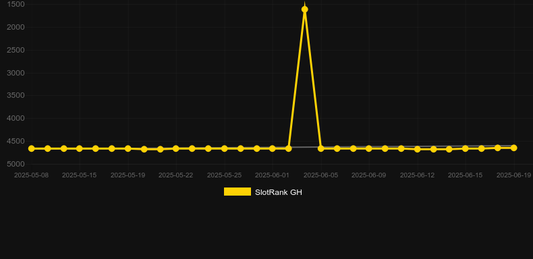The height and width of the screenshot is (259, 533).
Task: Select the data point at 2025-05-08
Action: [31, 148]
